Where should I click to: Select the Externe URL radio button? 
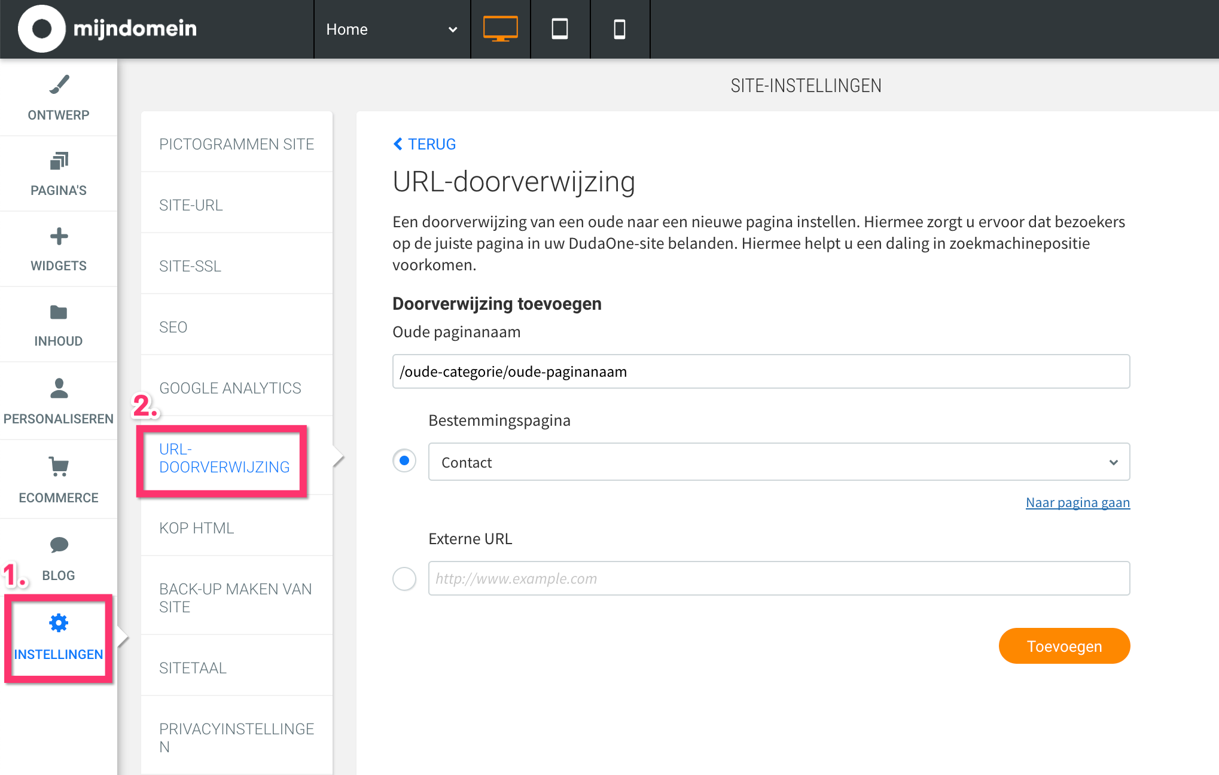pos(404,578)
